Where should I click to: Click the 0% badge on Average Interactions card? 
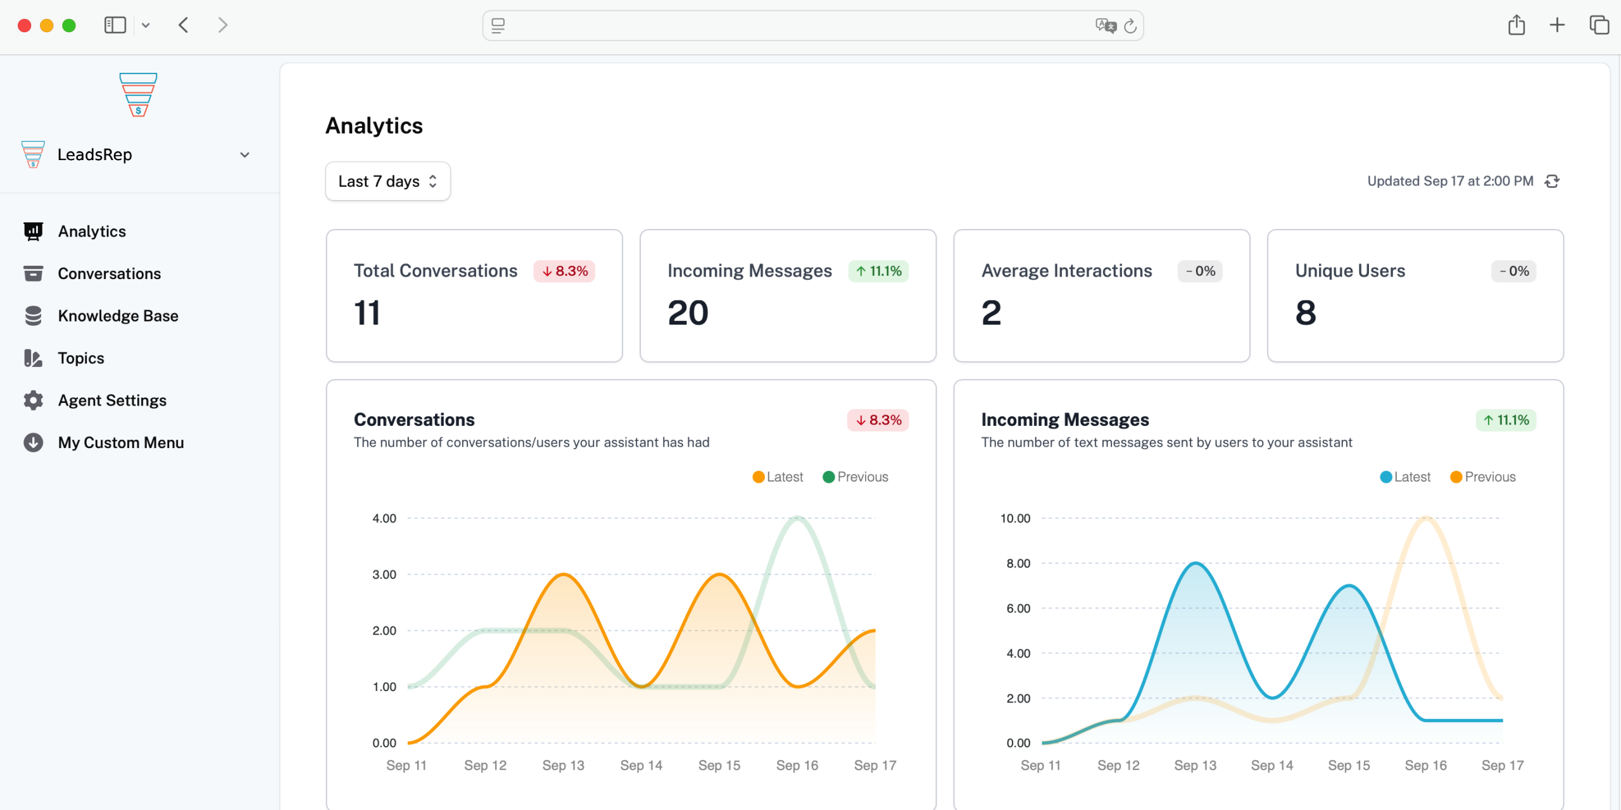pos(1200,271)
